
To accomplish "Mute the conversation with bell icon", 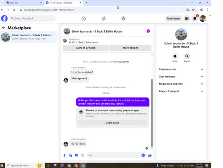I will click(x=175, y=56).
